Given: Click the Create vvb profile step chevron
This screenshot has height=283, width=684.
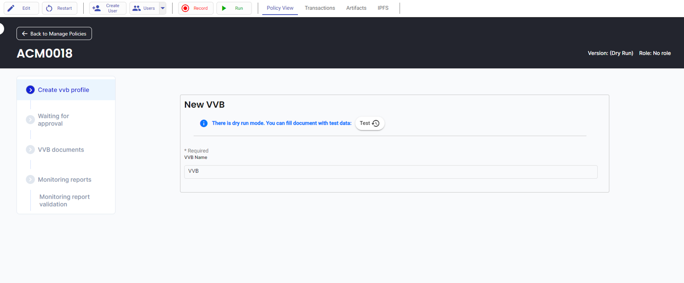Looking at the screenshot, I should pos(30,90).
